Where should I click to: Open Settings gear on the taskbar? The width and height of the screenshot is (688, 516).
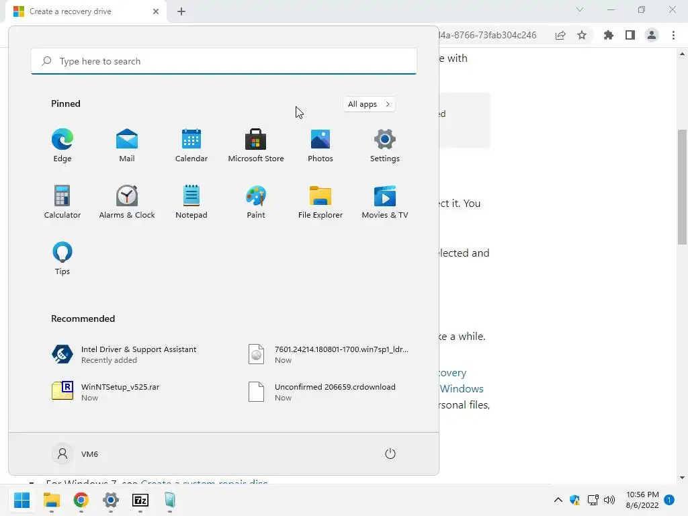point(111,500)
